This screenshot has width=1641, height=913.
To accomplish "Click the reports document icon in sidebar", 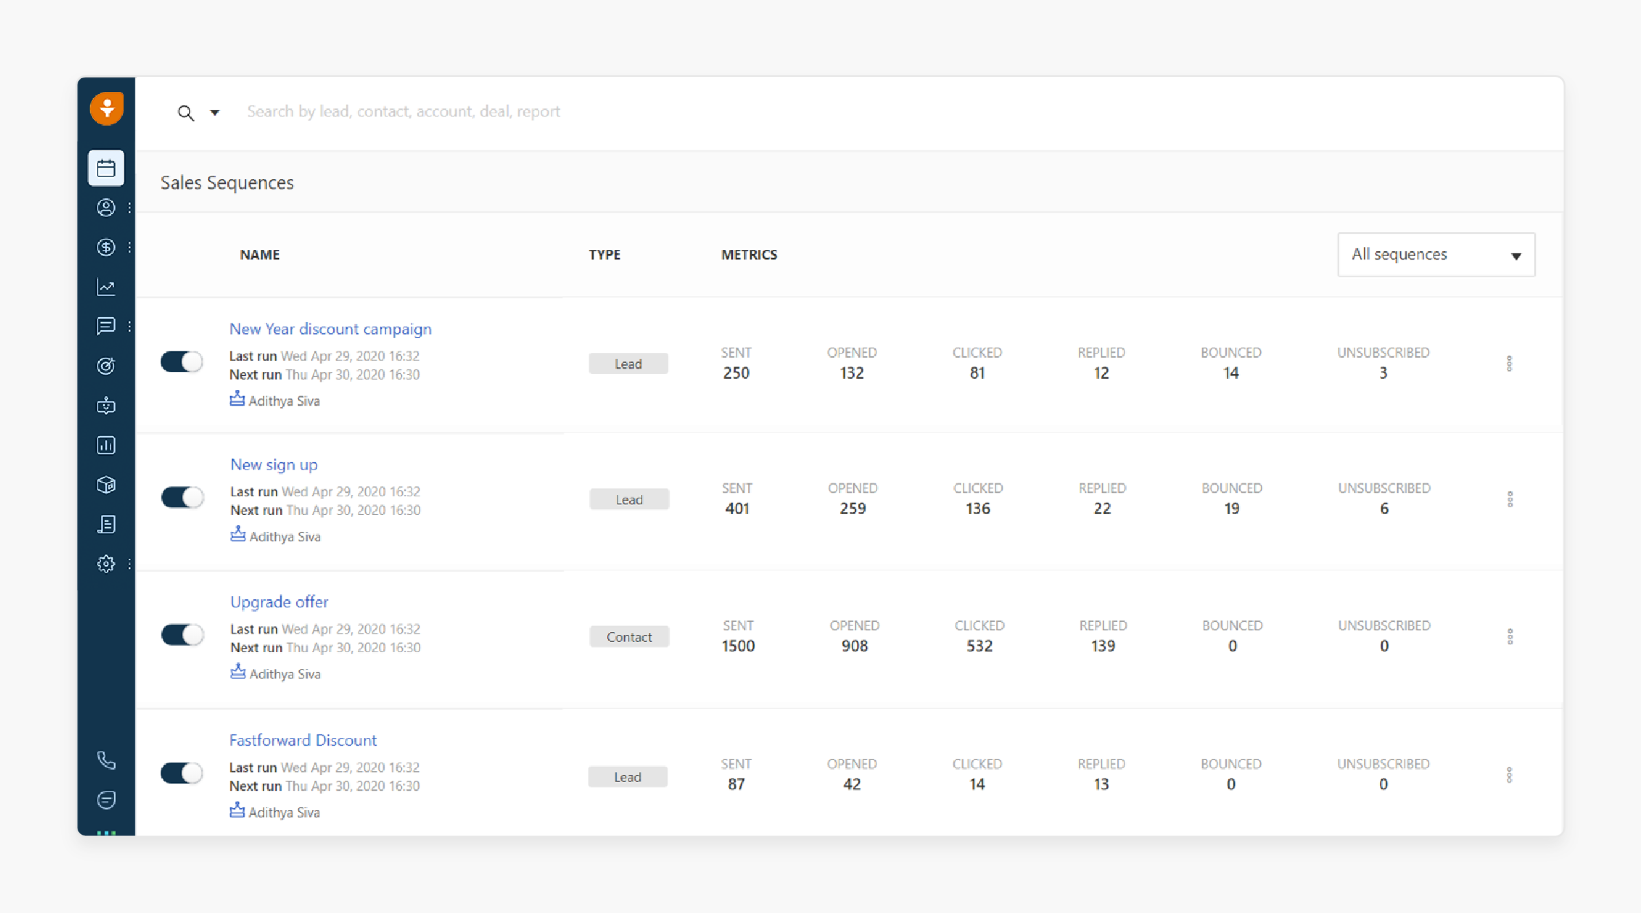I will [106, 524].
